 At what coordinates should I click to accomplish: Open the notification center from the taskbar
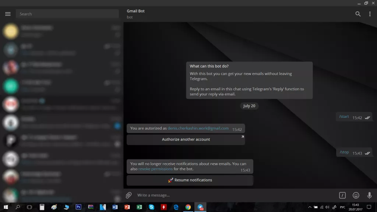tap(369, 207)
